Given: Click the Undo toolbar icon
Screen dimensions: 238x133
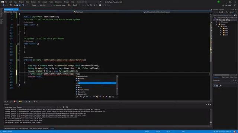Looking at the screenshot, I should (x=23, y=5).
